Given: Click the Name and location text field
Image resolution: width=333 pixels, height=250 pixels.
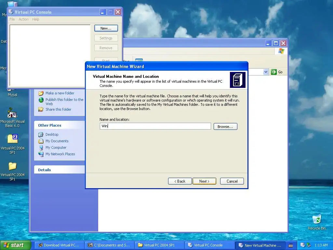Looking at the screenshot, I should [x=155, y=126].
